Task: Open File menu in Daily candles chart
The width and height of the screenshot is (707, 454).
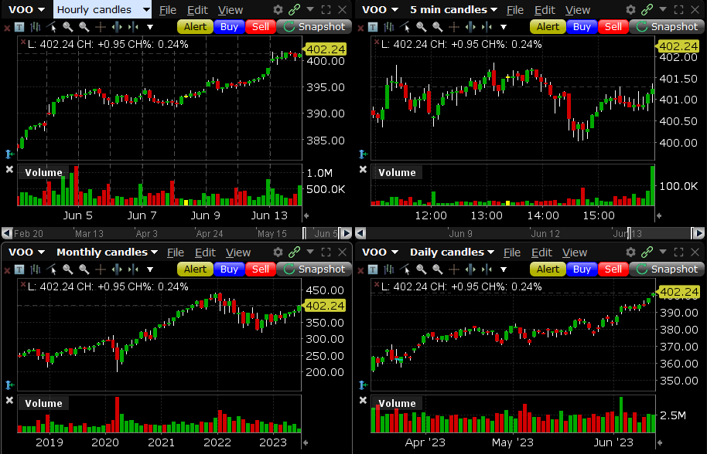Action: click(x=512, y=252)
